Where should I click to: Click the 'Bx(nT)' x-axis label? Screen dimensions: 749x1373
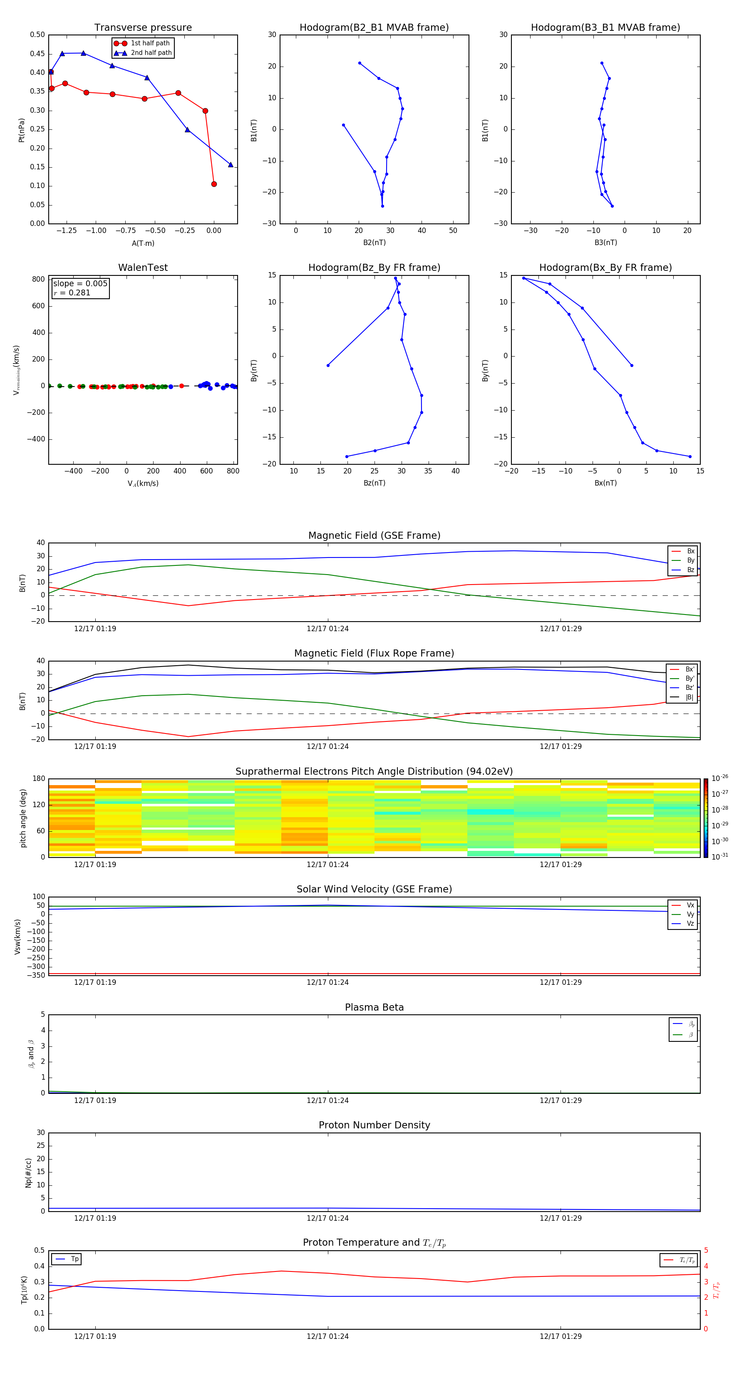(x=605, y=483)
